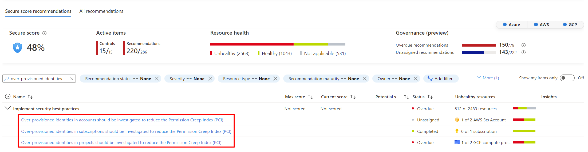Click the subscription key icon

point(457,131)
